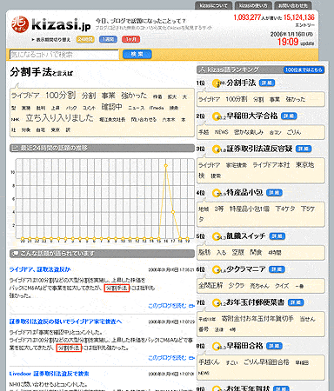Open 詳細 for 特産品小包
Image resolution: width=334 pixels, height=391 pixels.
pyautogui.click(x=274, y=193)
